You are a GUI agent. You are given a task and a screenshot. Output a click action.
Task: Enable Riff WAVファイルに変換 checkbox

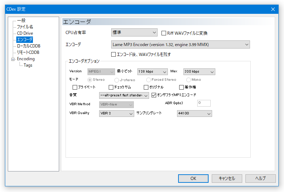click(x=164, y=33)
